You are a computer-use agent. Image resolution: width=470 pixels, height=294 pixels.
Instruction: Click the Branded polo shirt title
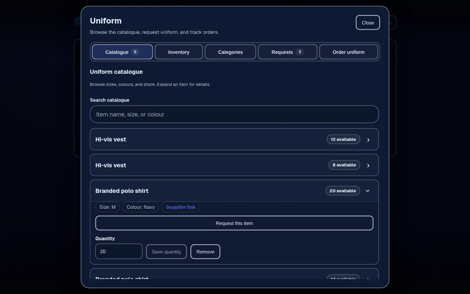pyautogui.click(x=122, y=191)
